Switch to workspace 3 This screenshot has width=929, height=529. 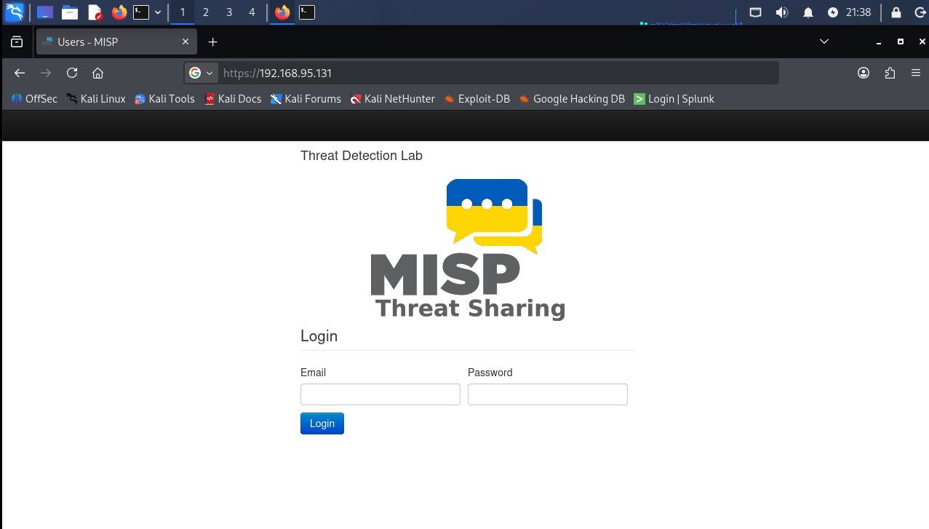[229, 12]
